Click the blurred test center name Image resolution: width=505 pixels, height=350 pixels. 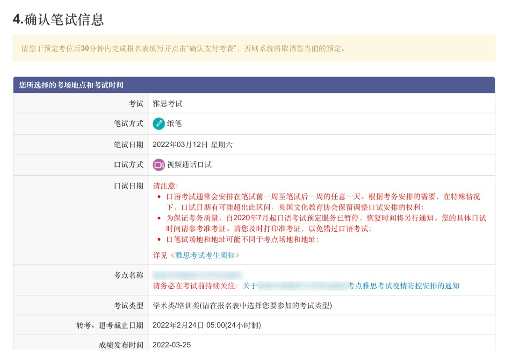click(197, 275)
